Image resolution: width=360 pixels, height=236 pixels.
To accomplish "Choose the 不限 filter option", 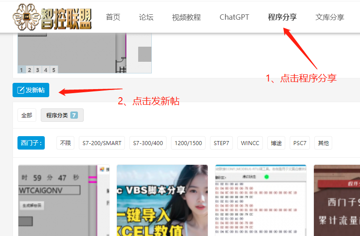I will coord(65,143).
